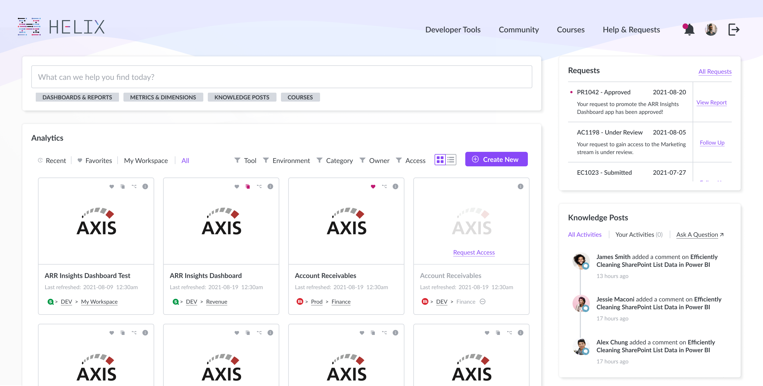Viewport: 763px width, 386px height.
Task: Open the Developer Tools menu
Action: pos(453,30)
